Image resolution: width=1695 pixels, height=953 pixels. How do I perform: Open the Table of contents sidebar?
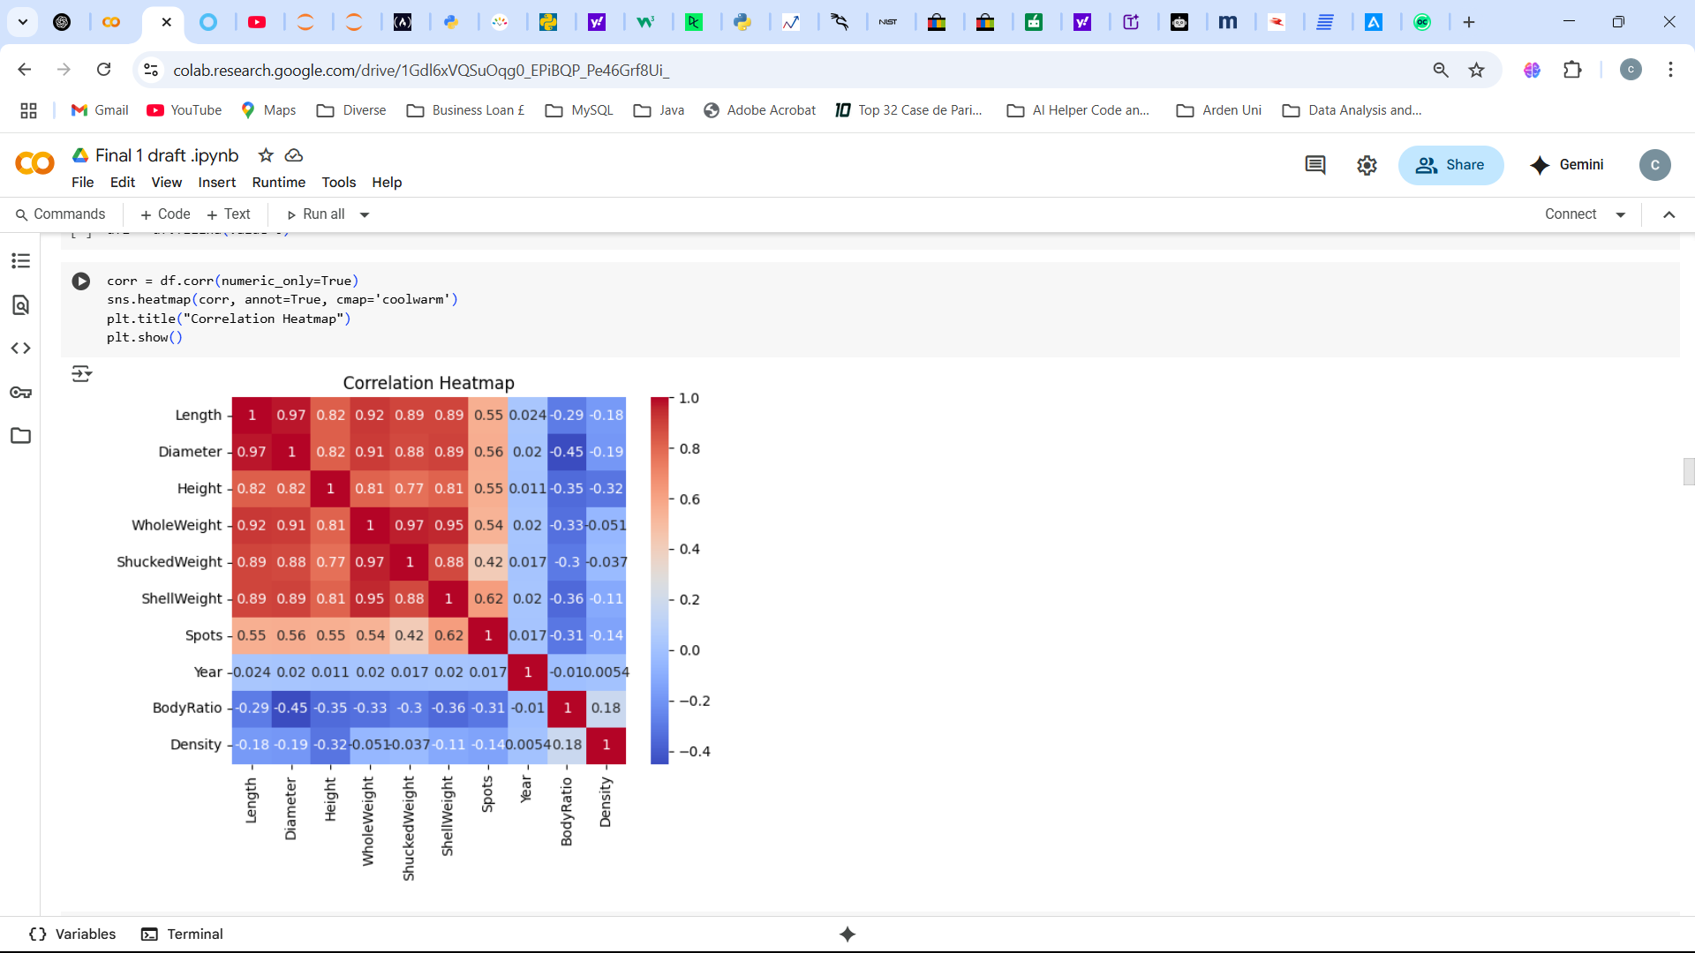pos(21,260)
